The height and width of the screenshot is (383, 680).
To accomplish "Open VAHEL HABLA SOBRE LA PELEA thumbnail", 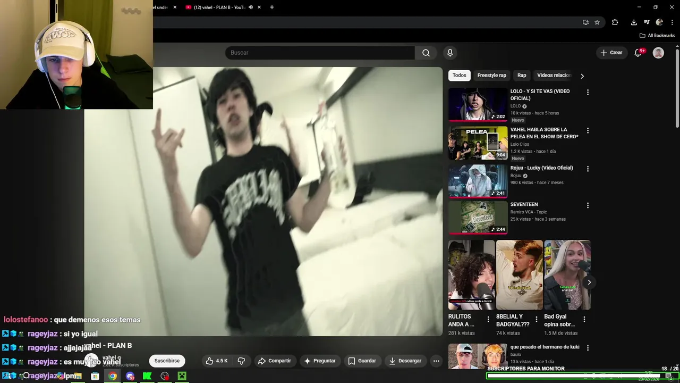I will pyautogui.click(x=478, y=143).
